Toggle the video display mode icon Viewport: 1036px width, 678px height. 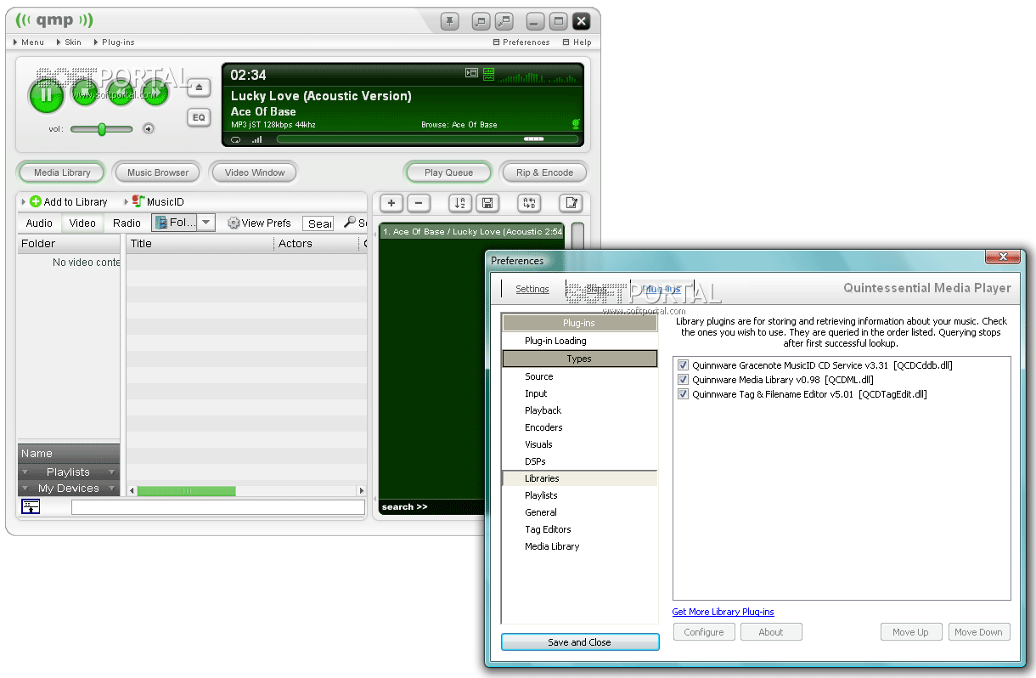coord(471,74)
